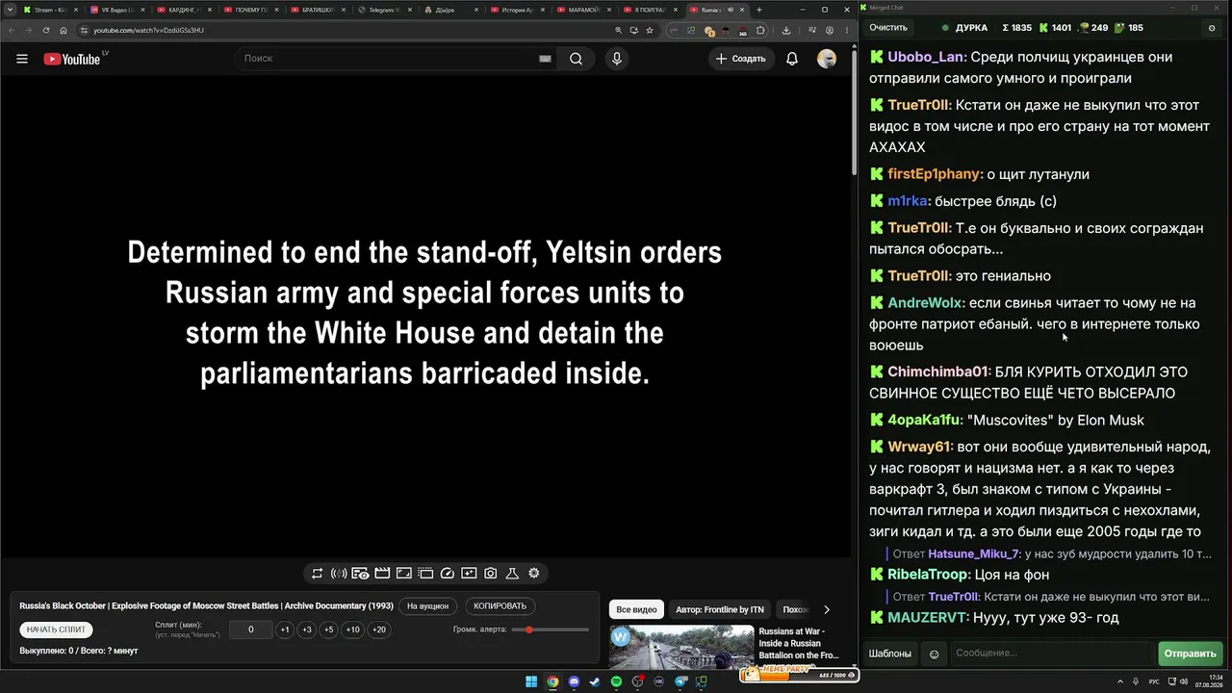The height and width of the screenshot is (693, 1232).
Task: Open browser downloads
Action: (x=786, y=30)
